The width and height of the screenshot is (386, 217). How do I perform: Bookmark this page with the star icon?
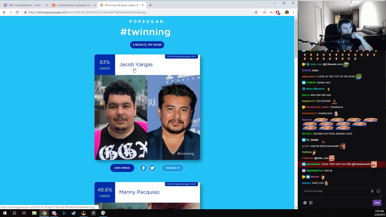pyautogui.click(x=256, y=12)
